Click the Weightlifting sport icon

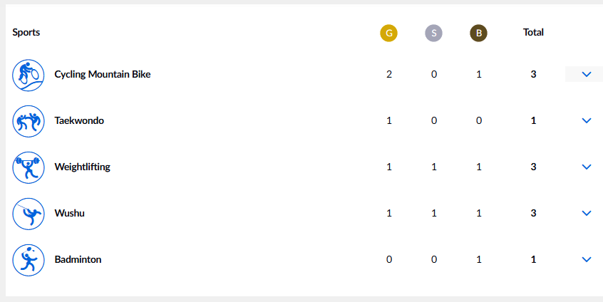(29, 167)
